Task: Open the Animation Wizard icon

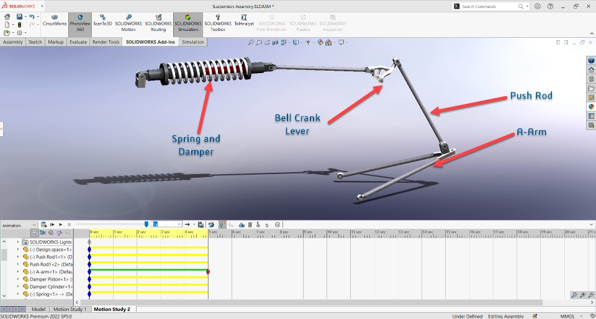Action: coord(211,225)
